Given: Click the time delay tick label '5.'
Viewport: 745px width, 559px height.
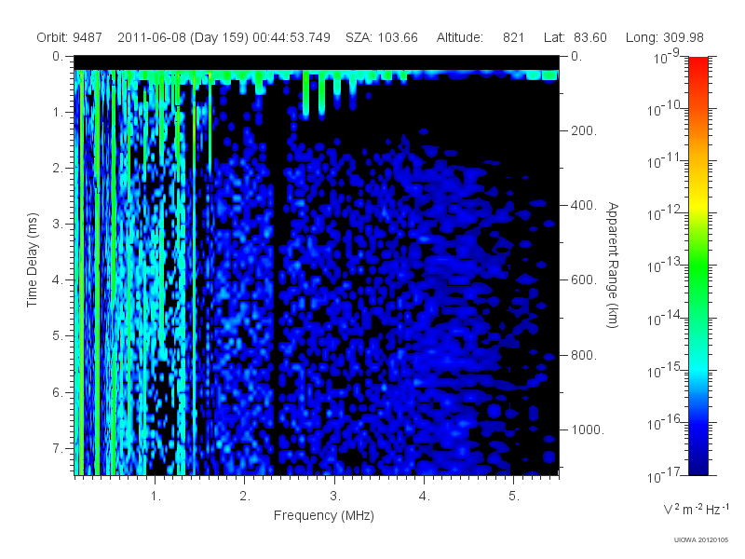Looking at the screenshot, I should pyautogui.click(x=58, y=336).
